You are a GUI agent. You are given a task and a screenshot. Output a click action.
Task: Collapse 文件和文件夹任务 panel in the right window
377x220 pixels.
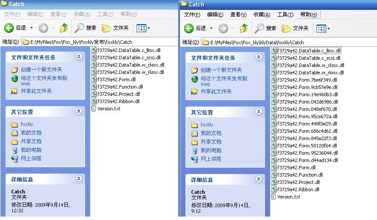(x=259, y=57)
